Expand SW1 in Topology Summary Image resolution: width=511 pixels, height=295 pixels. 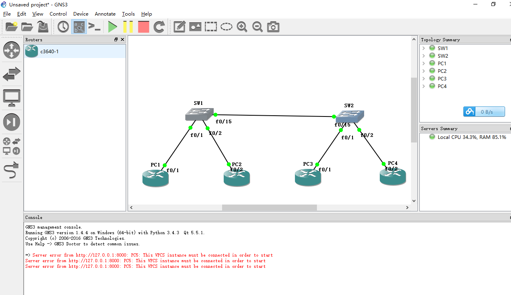click(424, 48)
